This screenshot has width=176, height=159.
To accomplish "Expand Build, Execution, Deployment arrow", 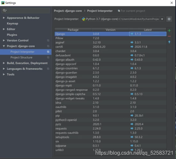I will point(4,63).
